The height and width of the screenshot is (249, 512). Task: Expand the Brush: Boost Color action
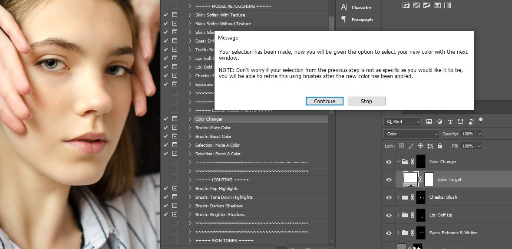[190, 136]
